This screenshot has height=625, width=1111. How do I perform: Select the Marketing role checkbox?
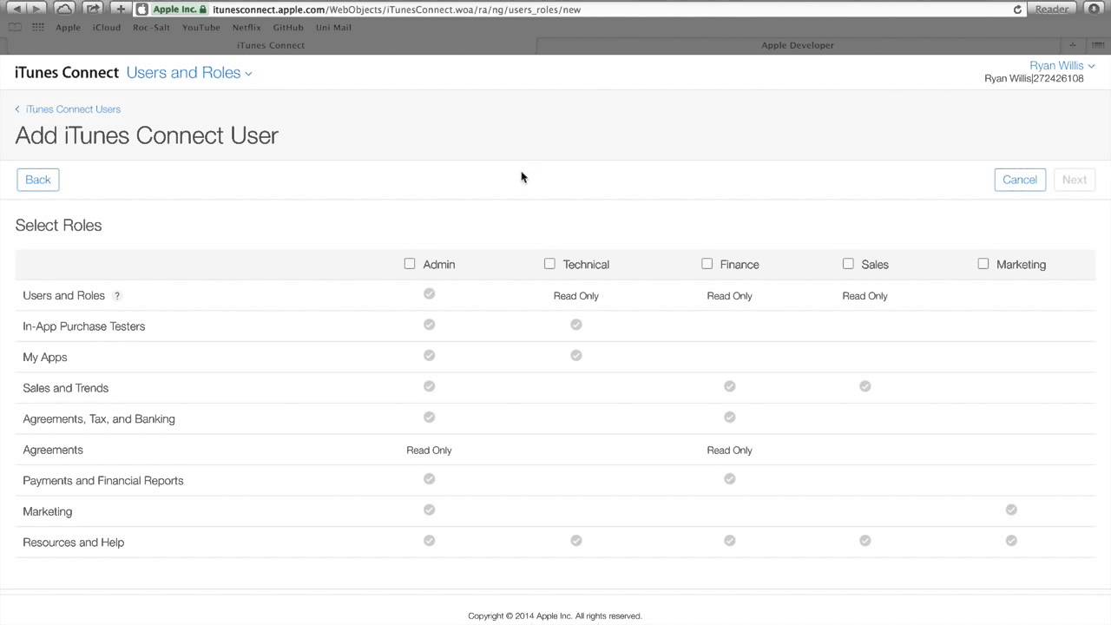point(983,263)
